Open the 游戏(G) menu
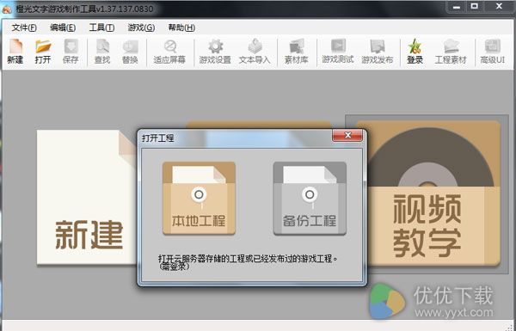The image size is (516, 331). click(x=141, y=28)
